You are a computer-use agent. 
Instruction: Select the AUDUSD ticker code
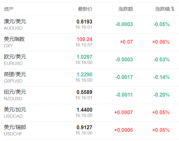(13, 28)
